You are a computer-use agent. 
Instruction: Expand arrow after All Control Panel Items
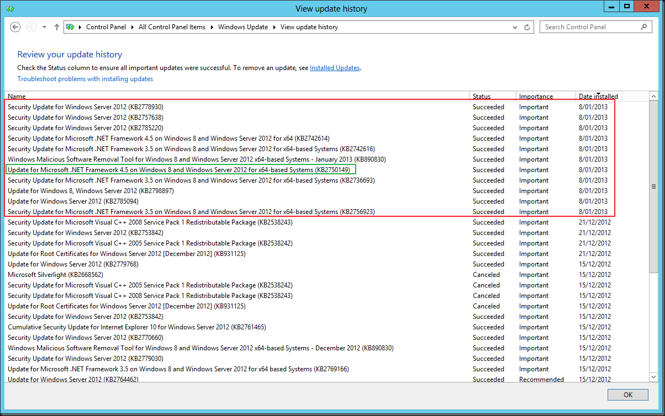coord(212,27)
